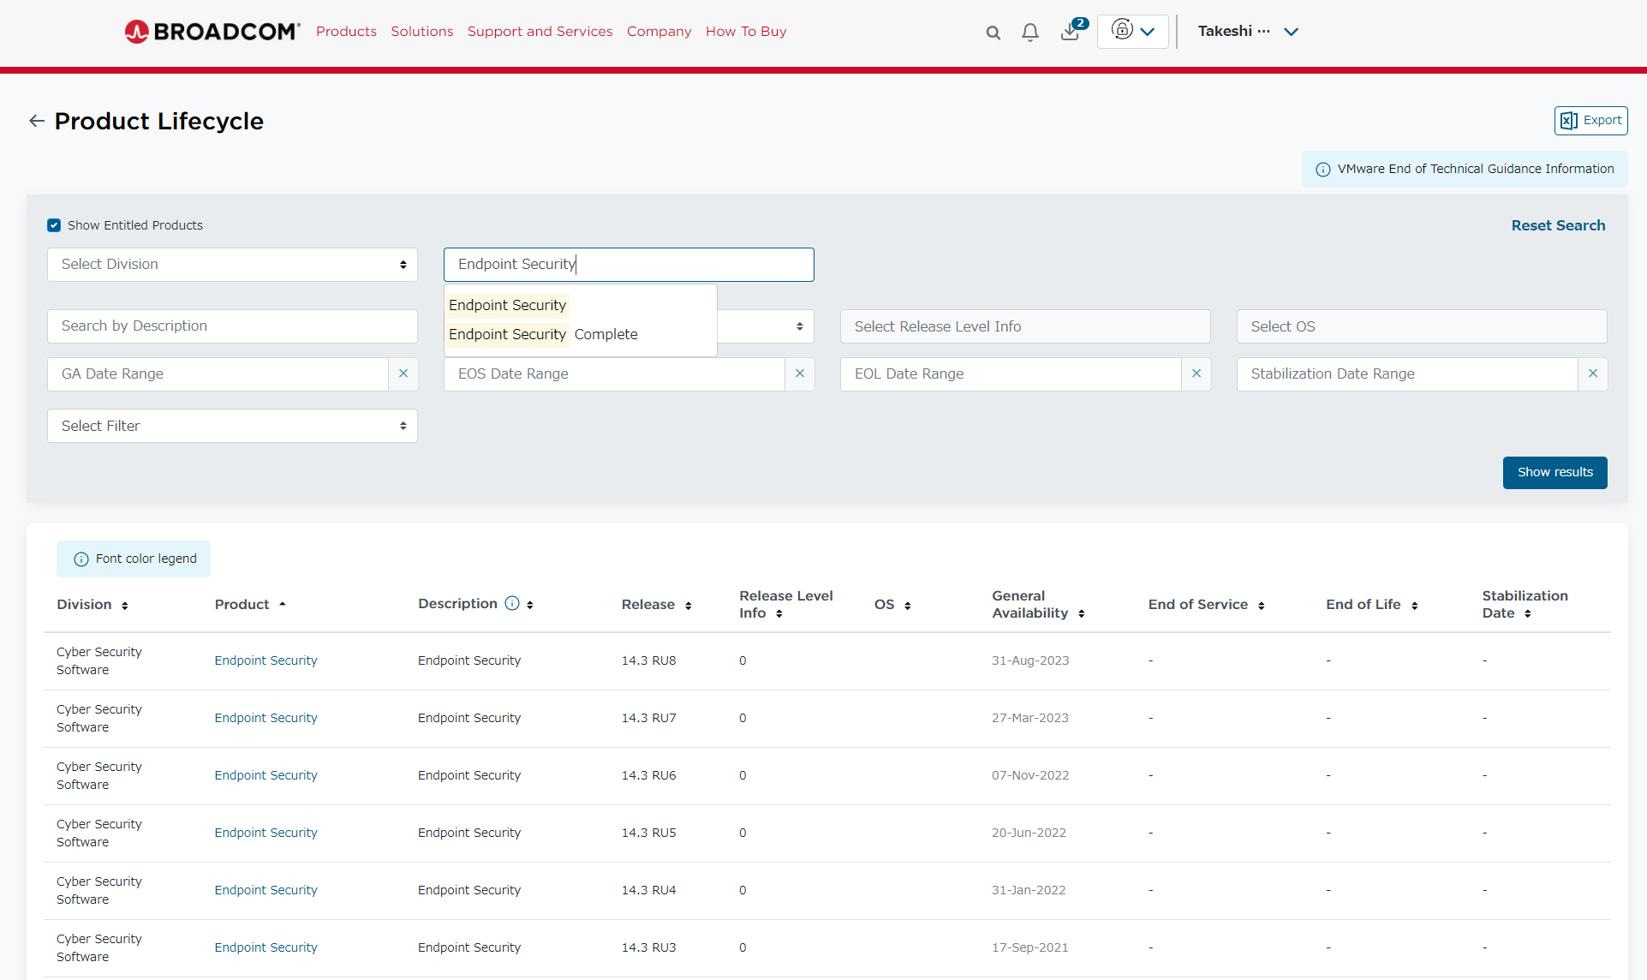Click release value 14.3 RU7
Image resolution: width=1647 pixels, height=980 pixels.
tap(648, 719)
